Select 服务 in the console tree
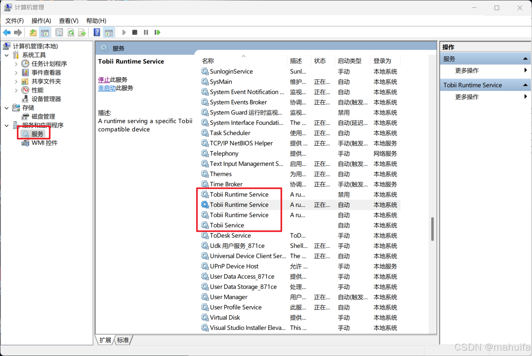The image size is (532, 356). pos(37,134)
